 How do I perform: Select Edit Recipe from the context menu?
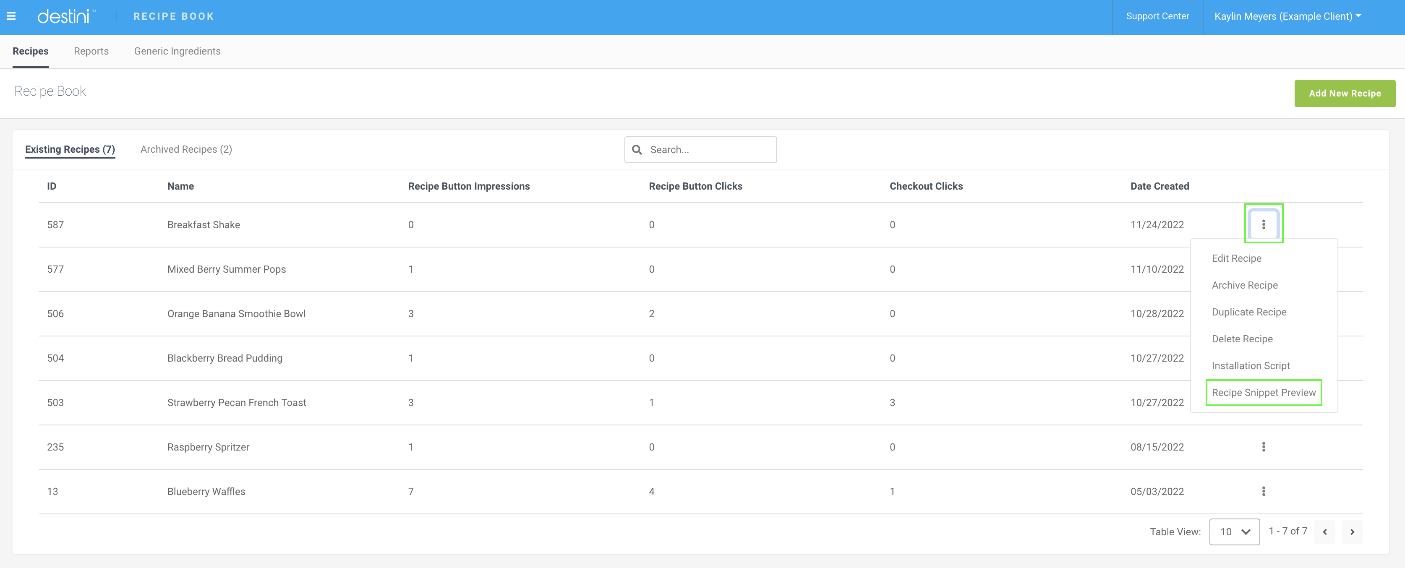[x=1236, y=258]
